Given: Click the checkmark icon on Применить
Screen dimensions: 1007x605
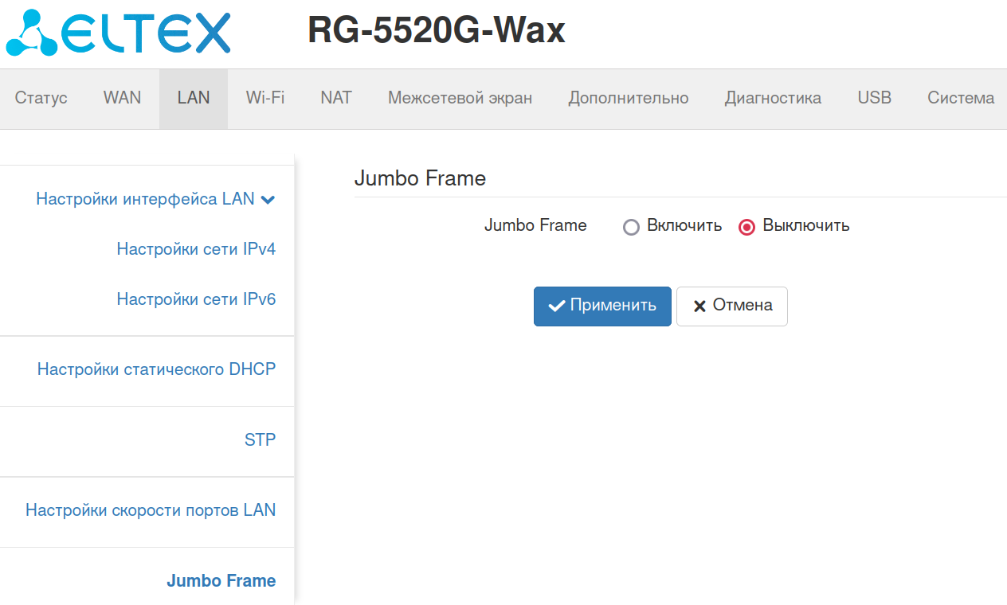Looking at the screenshot, I should [x=557, y=306].
